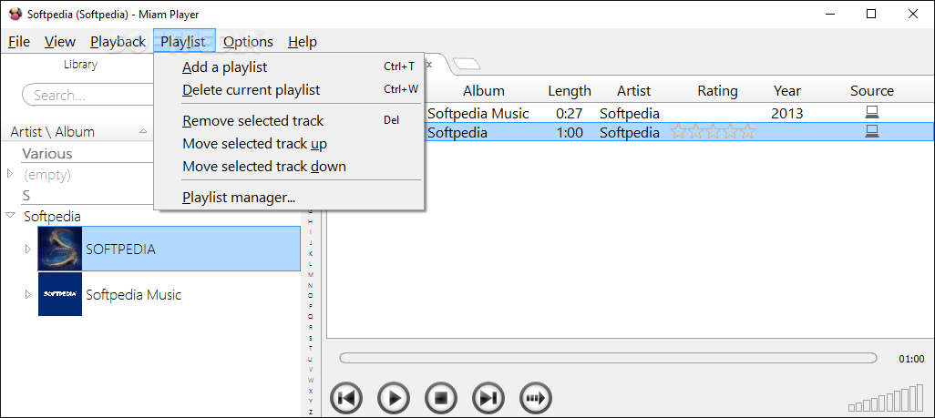The image size is (935, 418).
Task: Set rating to fifth star
Action: 748,132
